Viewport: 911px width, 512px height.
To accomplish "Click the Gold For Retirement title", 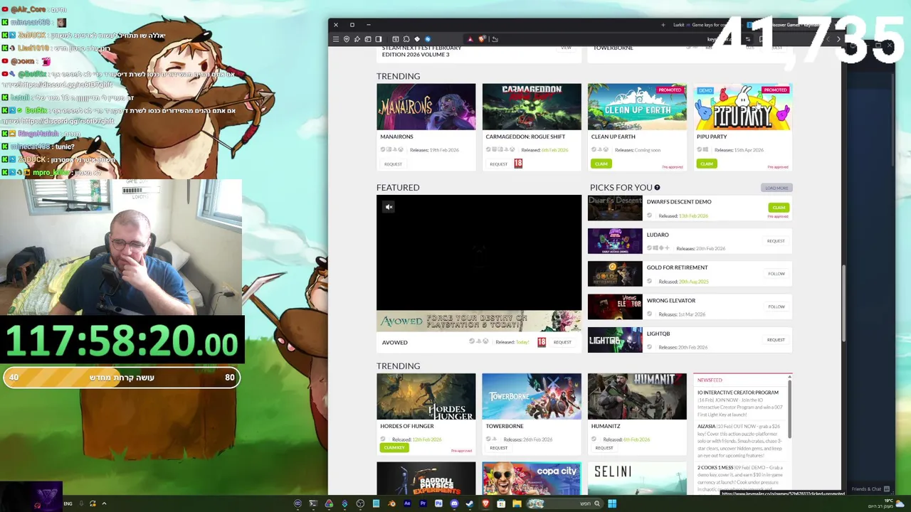I will (677, 267).
